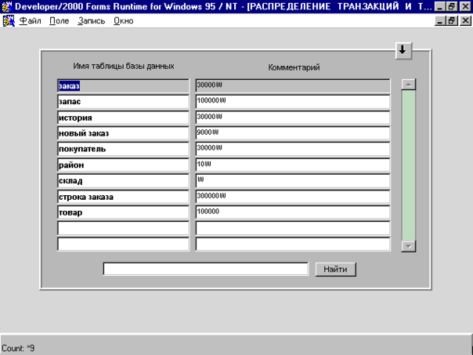Click the Count: *9 status bar text
The image size is (473, 355).
click(x=18, y=348)
